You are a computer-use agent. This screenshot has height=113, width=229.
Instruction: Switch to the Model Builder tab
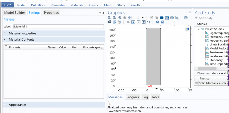coord(15,13)
